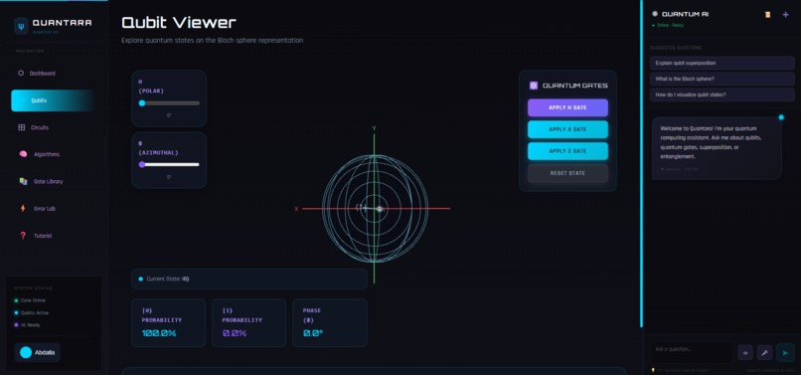Navigate to the Error Lab label

45,208
